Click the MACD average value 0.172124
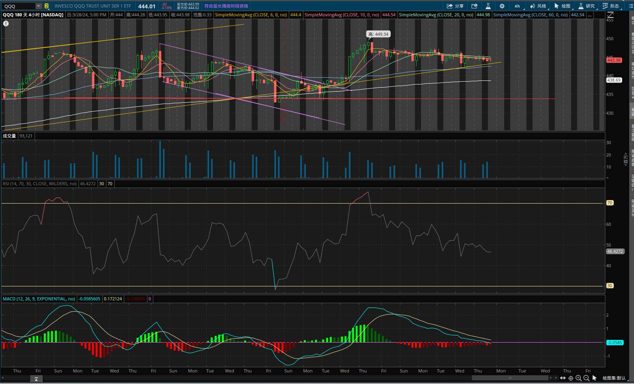The width and height of the screenshot is (634, 384). 113,299
